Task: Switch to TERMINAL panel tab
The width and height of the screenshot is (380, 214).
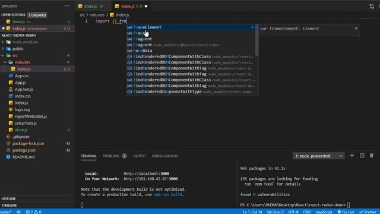Action: point(88,156)
